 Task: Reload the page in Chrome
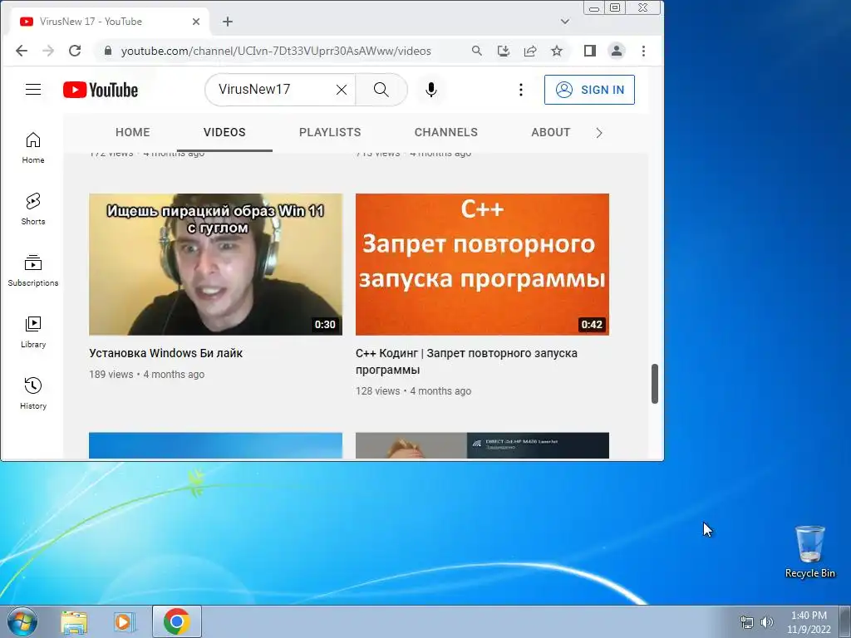pyautogui.click(x=75, y=51)
